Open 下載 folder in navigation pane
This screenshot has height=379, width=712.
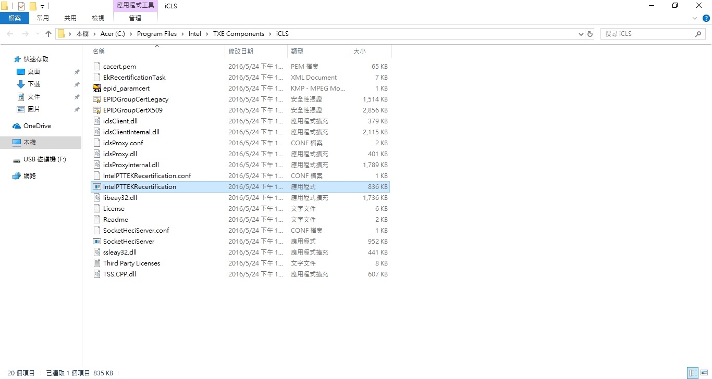coord(34,84)
